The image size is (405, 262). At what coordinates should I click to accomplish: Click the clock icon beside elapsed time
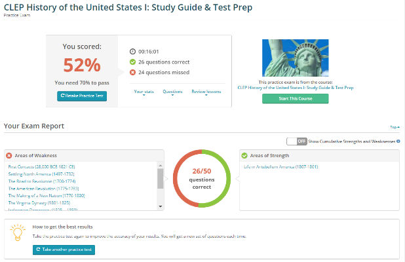132,51
